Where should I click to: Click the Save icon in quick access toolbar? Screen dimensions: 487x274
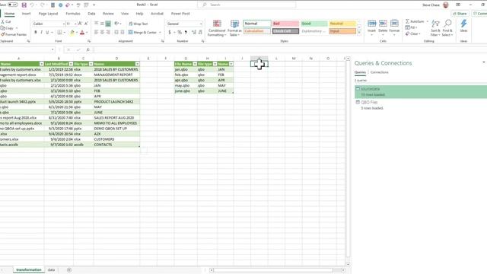24,5
